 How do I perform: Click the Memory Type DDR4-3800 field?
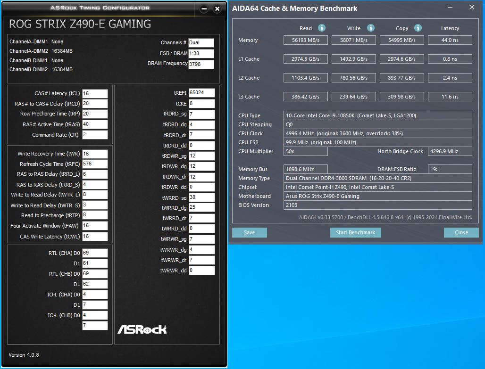(x=378, y=178)
